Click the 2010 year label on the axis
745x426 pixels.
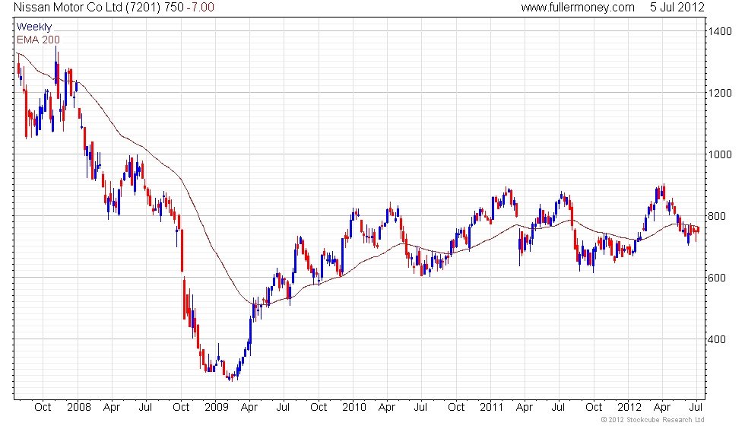coord(354,408)
